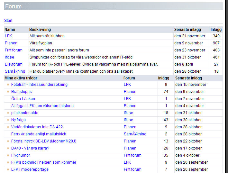
Task: Open the Start breadcrumb link
Action: point(8,21)
